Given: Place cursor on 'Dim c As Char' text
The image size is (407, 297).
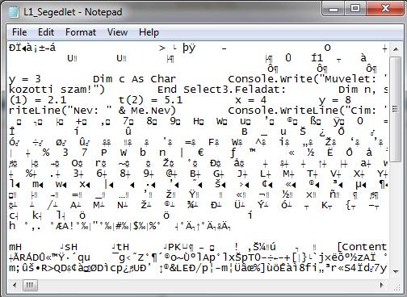Looking at the screenshot, I should [134, 79].
